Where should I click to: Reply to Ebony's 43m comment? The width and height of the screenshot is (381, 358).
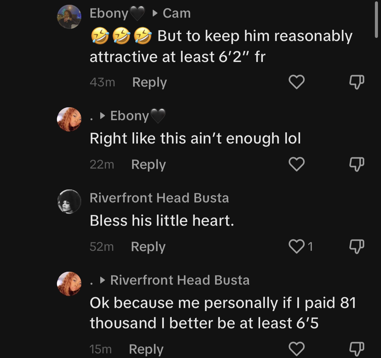click(x=149, y=83)
